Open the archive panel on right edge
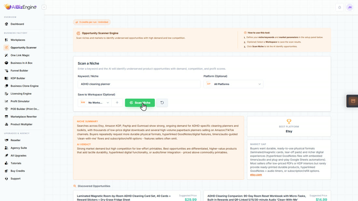Viewport: 358px width, 201px height. [x=353, y=101]
